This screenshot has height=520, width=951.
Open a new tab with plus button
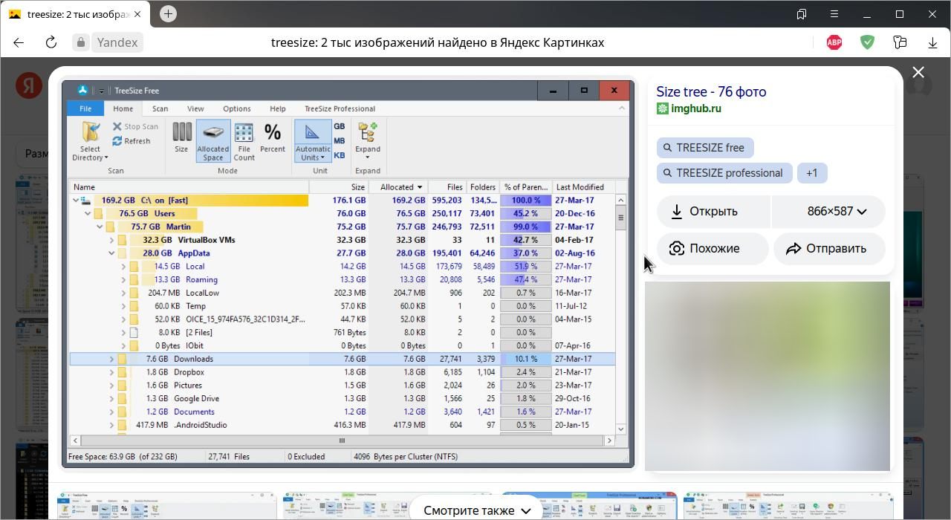click(x=168, y=13)
